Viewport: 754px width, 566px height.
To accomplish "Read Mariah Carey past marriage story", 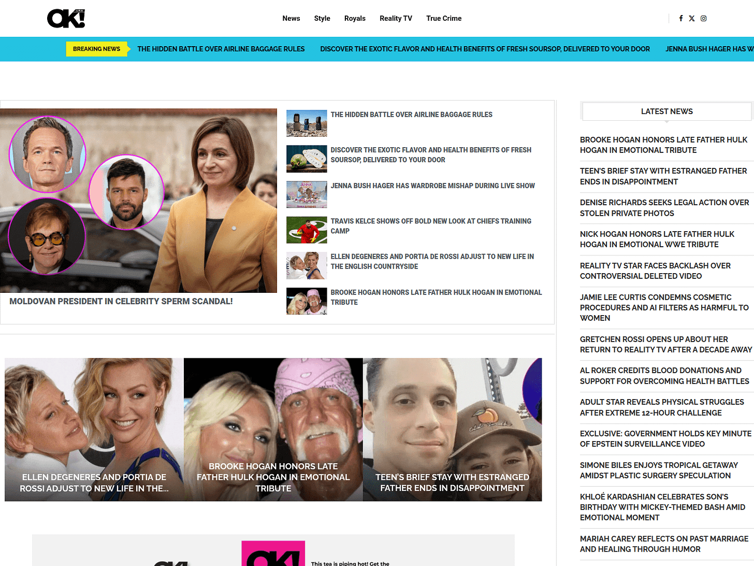I will tap(664, 544).
